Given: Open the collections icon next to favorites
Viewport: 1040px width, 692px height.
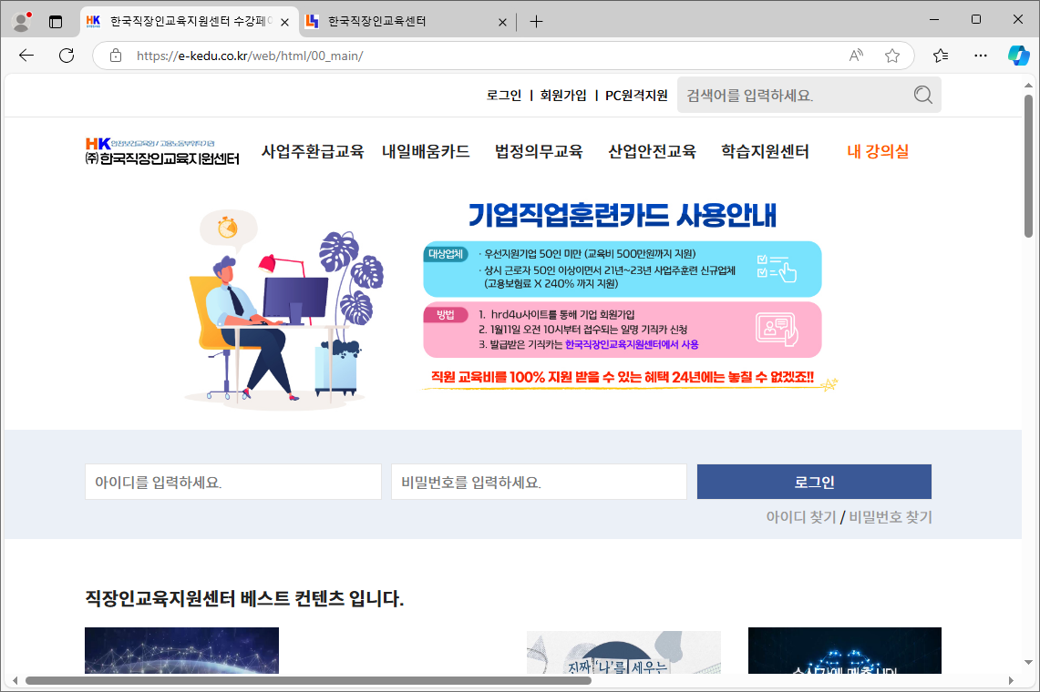Looking at the screenshot, I should [940, 56].
